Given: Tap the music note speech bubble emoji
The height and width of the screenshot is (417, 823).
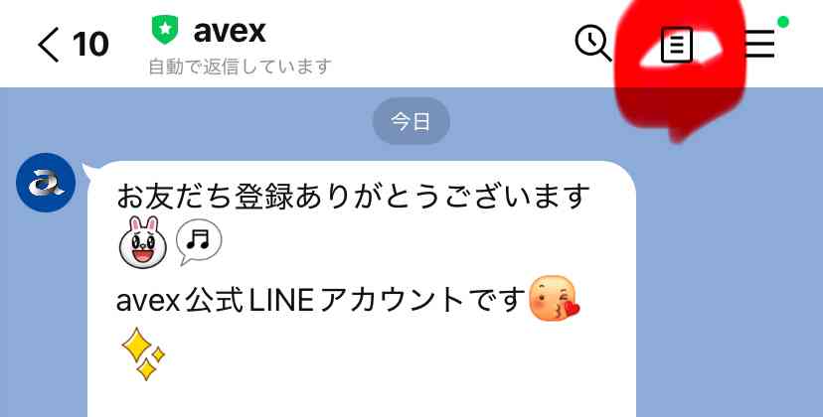Looking at the screenshot, I should click(x=199, y=242).
